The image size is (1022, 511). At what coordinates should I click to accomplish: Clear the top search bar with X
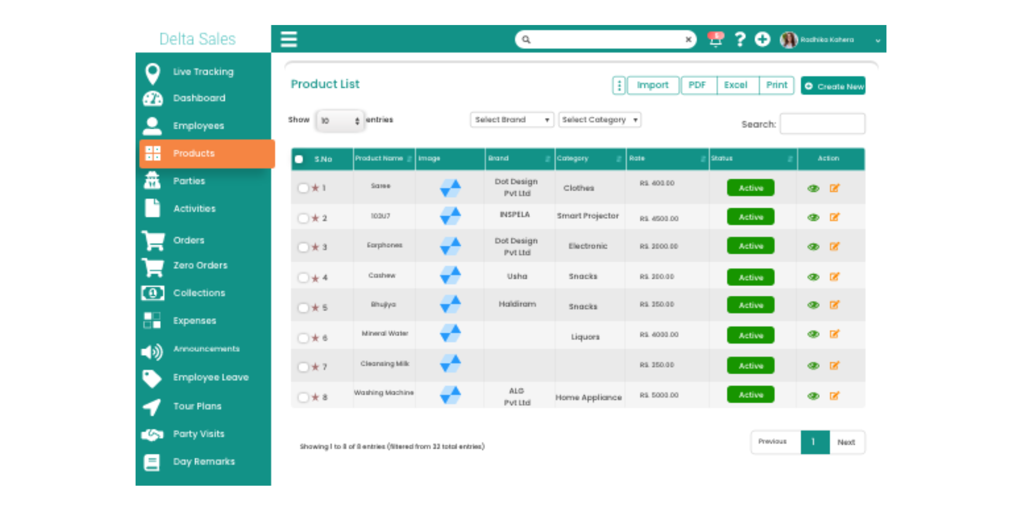(688, 39)
